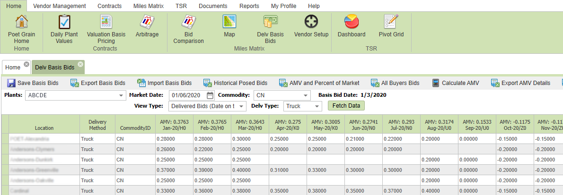This screenshot has height=195, width=563.
Task: Open the Reports menu
Action: click(249, 6)
